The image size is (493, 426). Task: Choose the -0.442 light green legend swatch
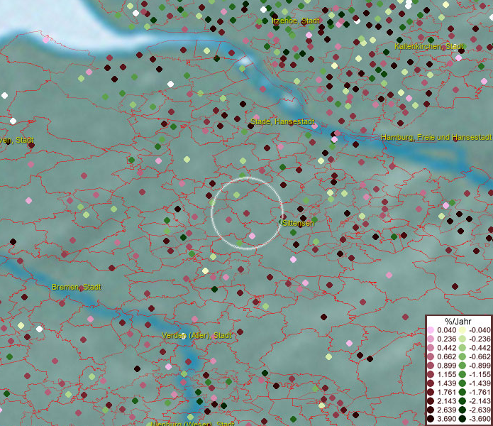pos(462,348)
